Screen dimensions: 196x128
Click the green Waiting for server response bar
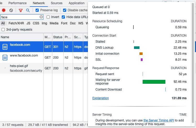click(154, 82)
